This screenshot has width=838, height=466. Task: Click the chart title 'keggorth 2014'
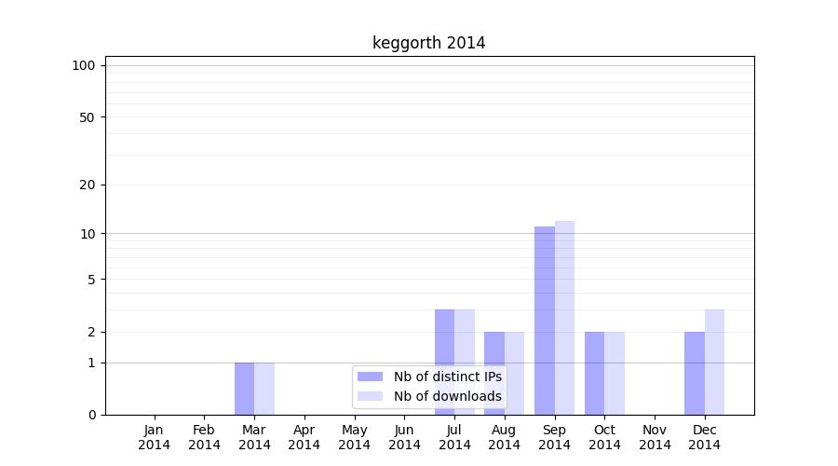(x=428, y=43)
